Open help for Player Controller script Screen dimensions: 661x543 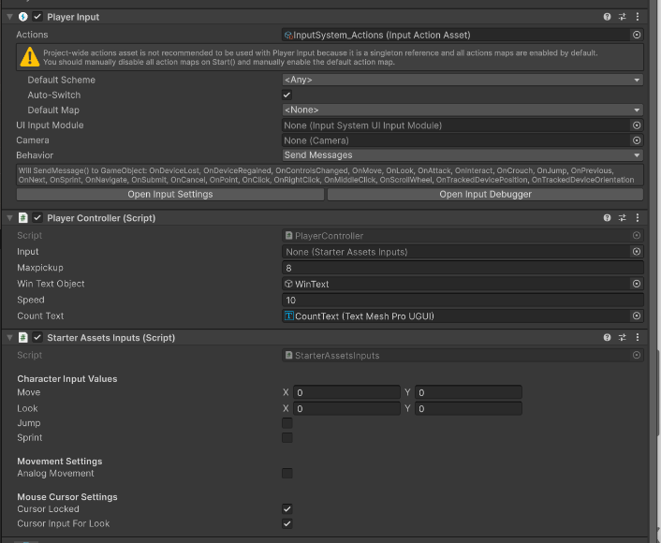pos(607,218)
